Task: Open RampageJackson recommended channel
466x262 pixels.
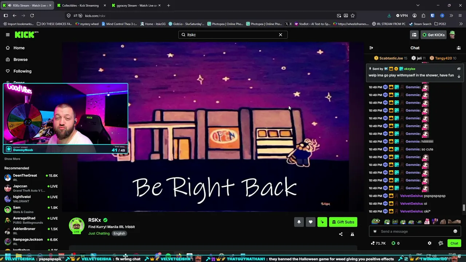Action: click(31, 242)
